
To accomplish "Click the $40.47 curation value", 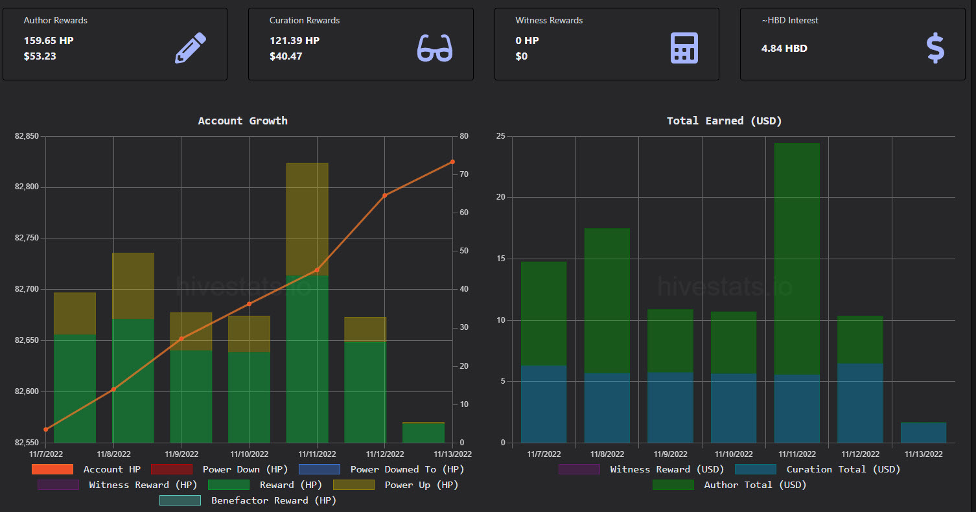I will coord(286,56).
